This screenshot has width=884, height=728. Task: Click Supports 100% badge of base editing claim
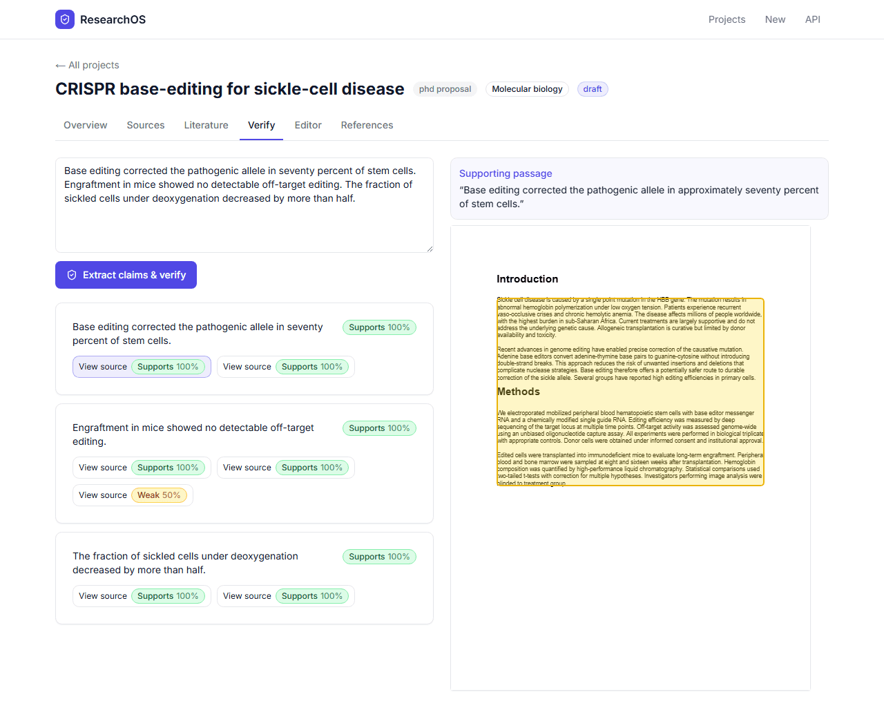click(x=379, y=327)
